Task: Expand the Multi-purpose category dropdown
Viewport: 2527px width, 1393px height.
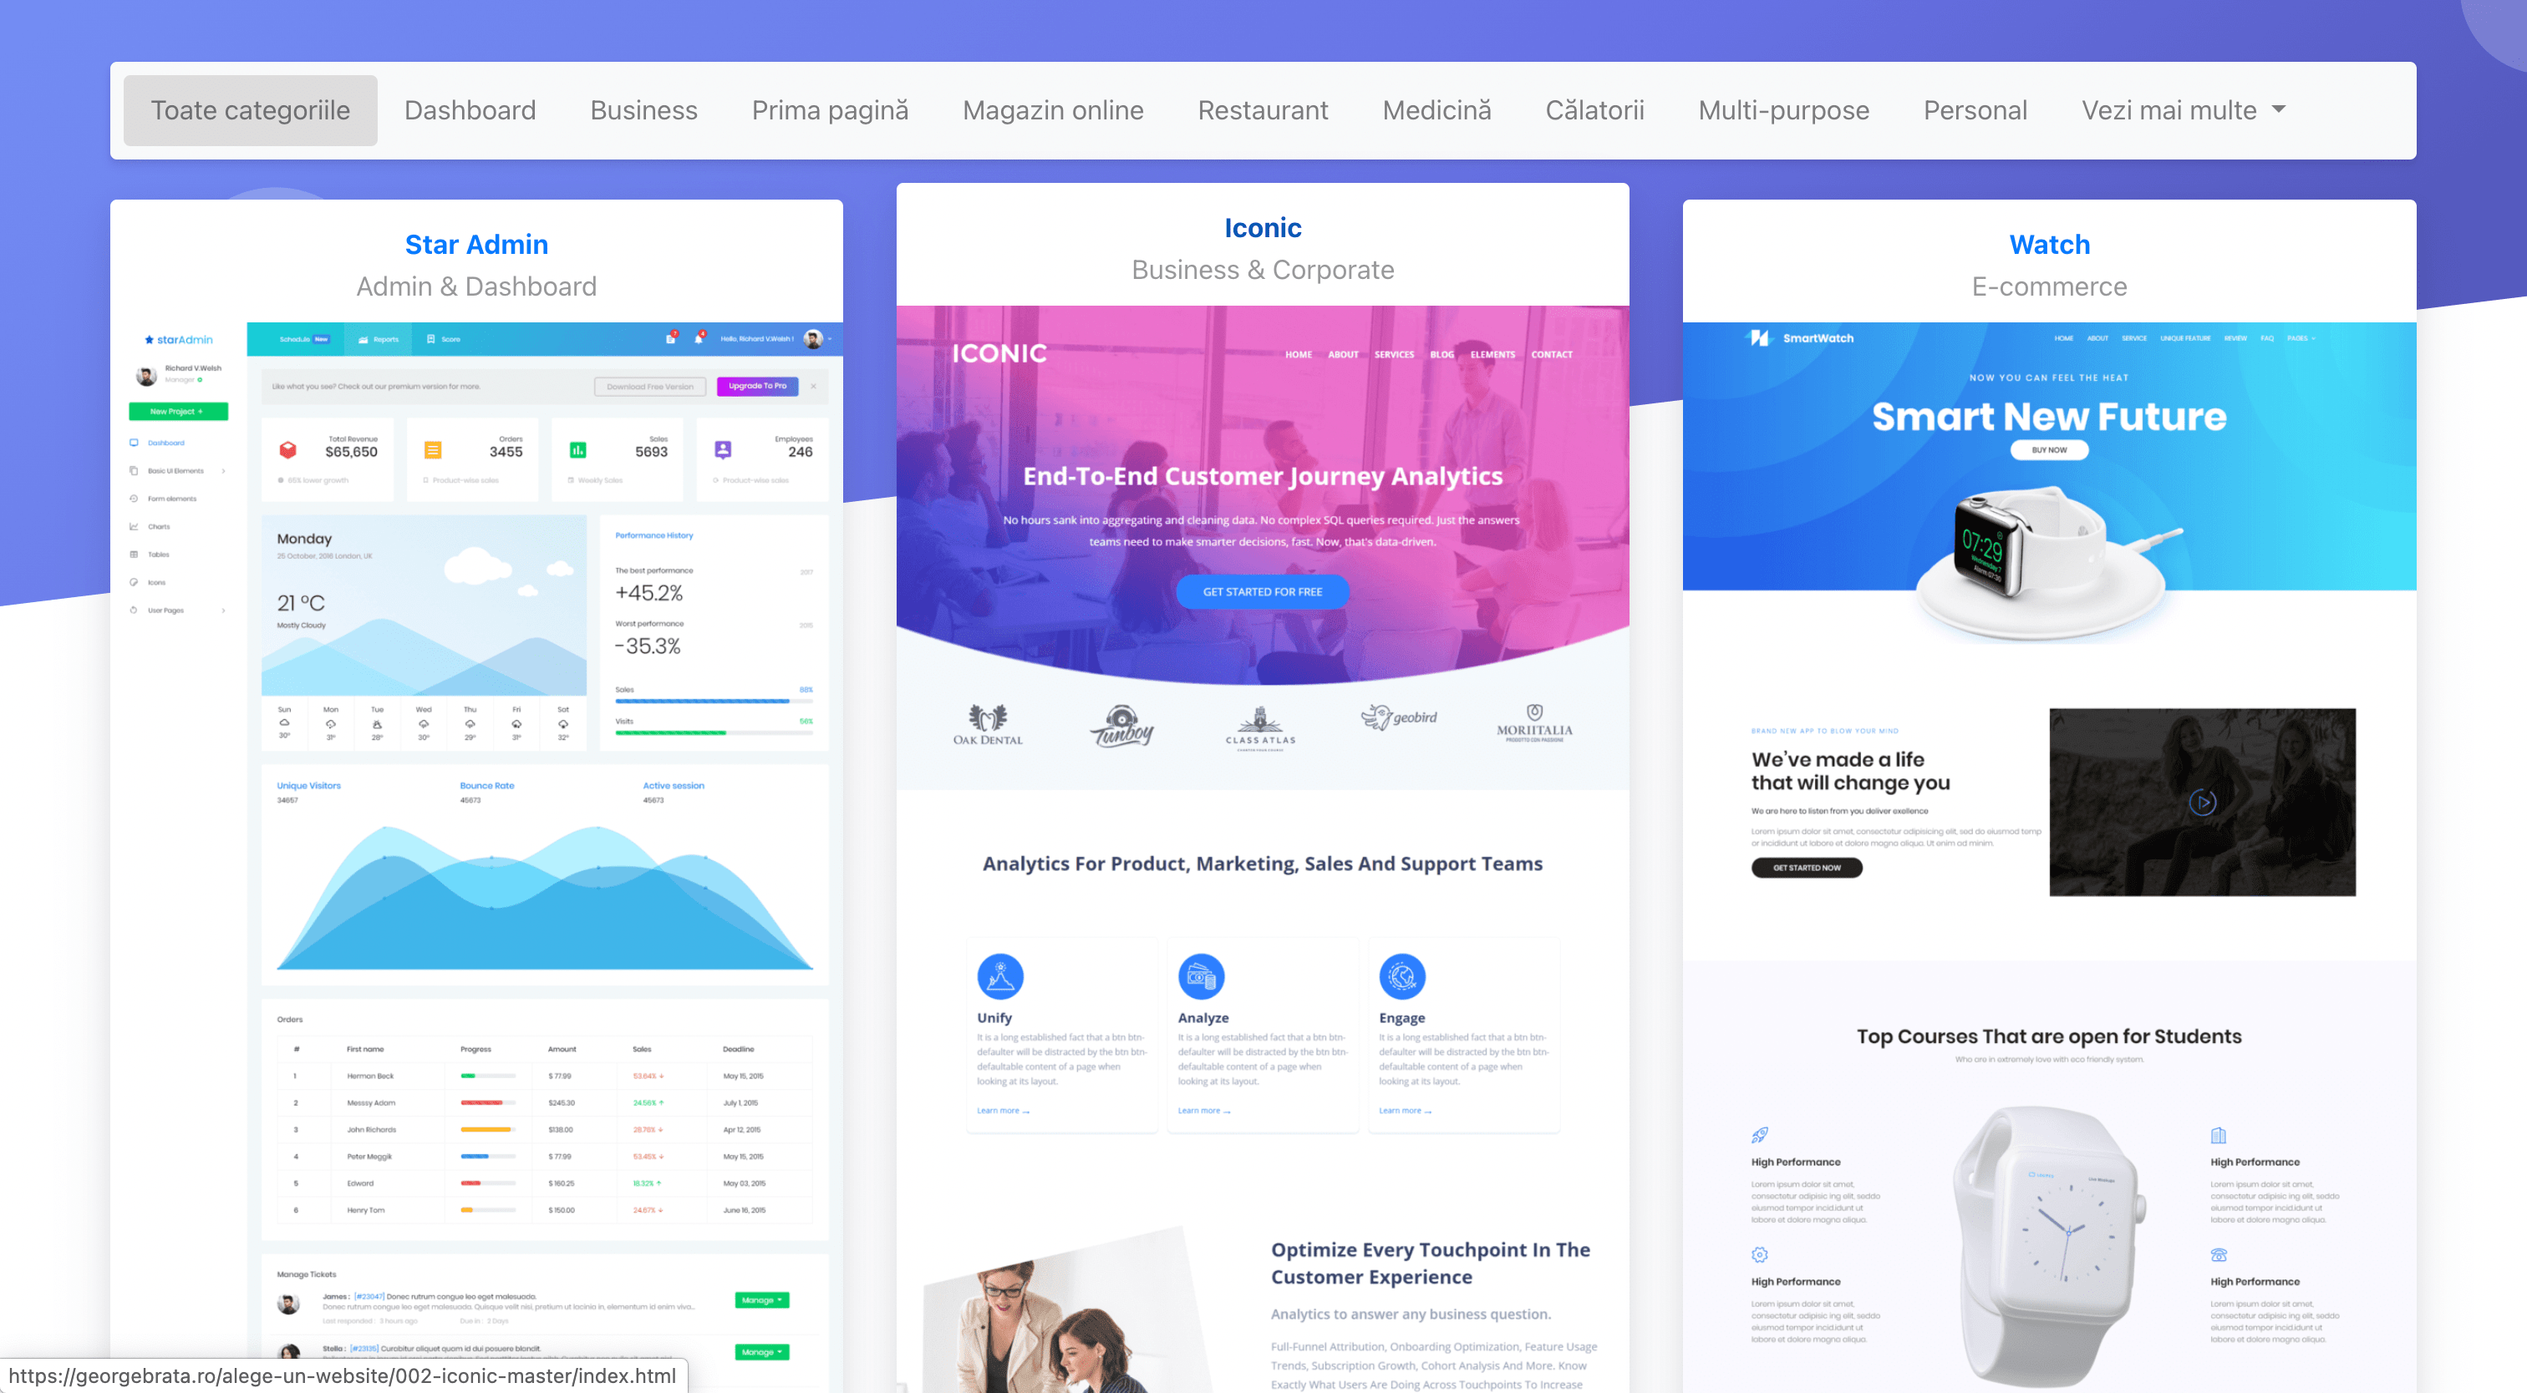Action: 1784,109
